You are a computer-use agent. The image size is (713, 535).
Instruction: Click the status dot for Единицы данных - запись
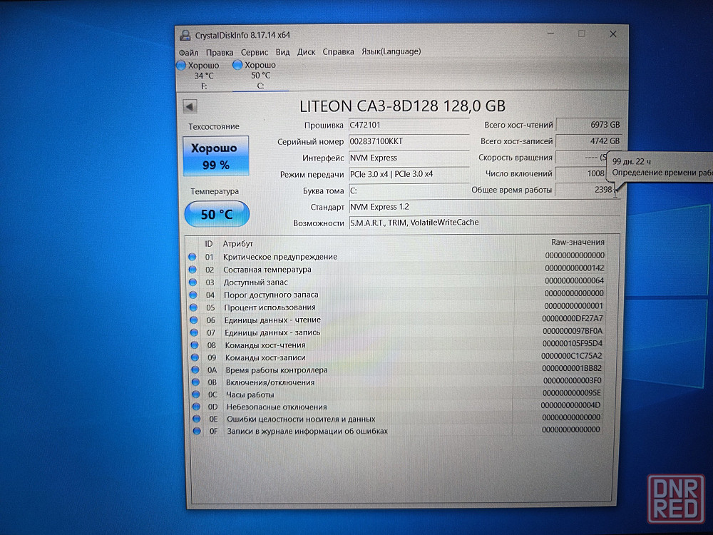194,332
